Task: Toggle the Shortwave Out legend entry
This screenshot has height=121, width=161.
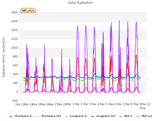Action: (49, 116)
